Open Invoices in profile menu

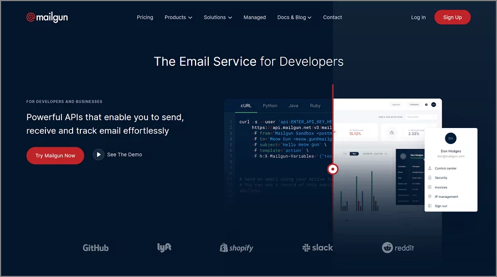(x=441, y=187)
